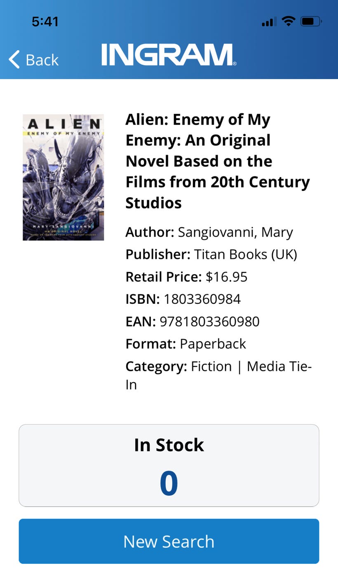Select the In Stock quantity panel
This screenshot has height=575, width=338.
(x=169, y=465)
